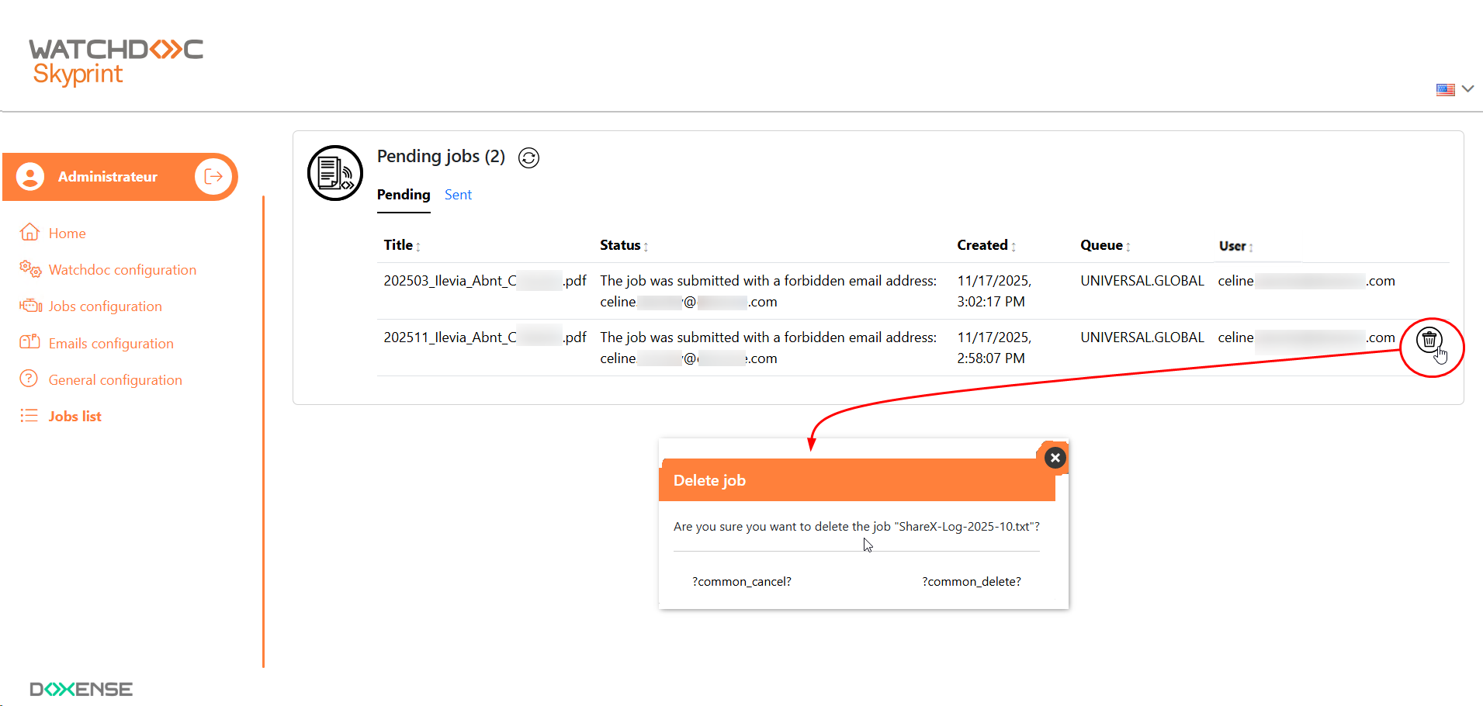Image resolution: width=1483 pixels, height=706 pixels.
Task: Open Watchdoc configuration in sidebar
Action: (x=122, y=270)
